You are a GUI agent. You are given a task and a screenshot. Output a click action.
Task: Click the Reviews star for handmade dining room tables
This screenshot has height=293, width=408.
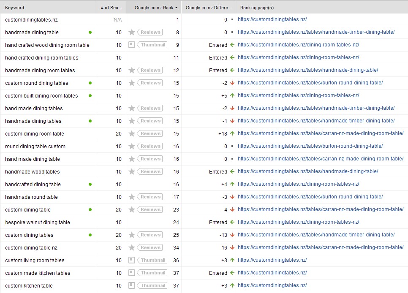pos(132,70)
